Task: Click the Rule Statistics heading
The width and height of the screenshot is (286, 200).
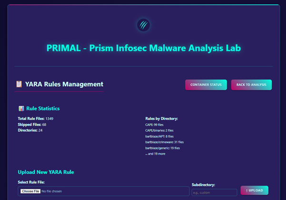Action: pos(43,109)
